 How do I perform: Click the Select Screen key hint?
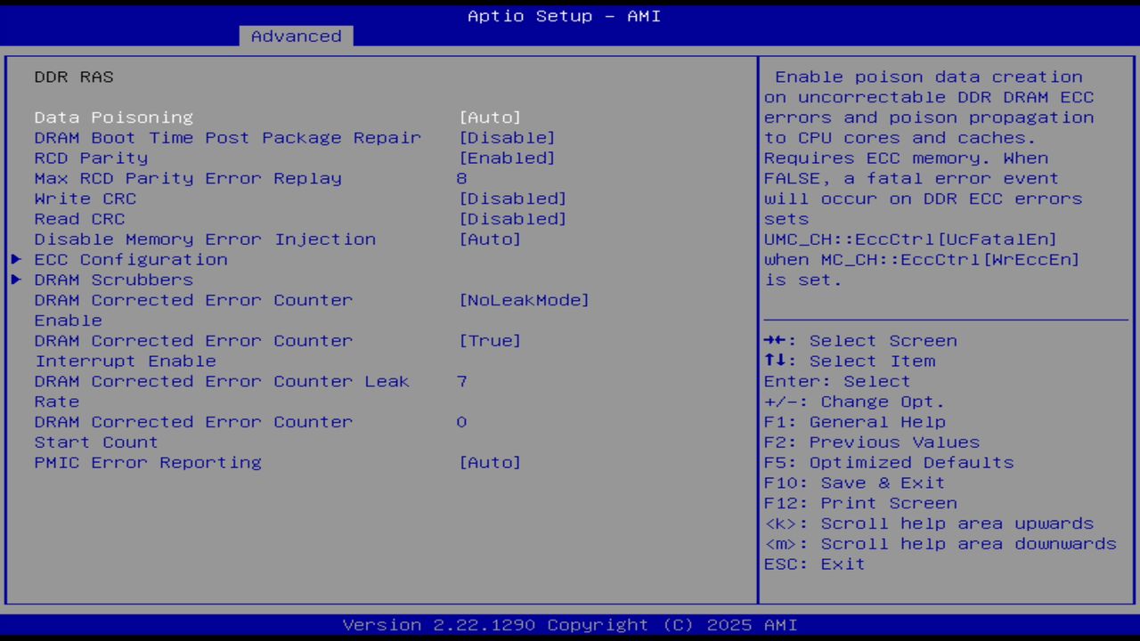click(x=860, y=341)
